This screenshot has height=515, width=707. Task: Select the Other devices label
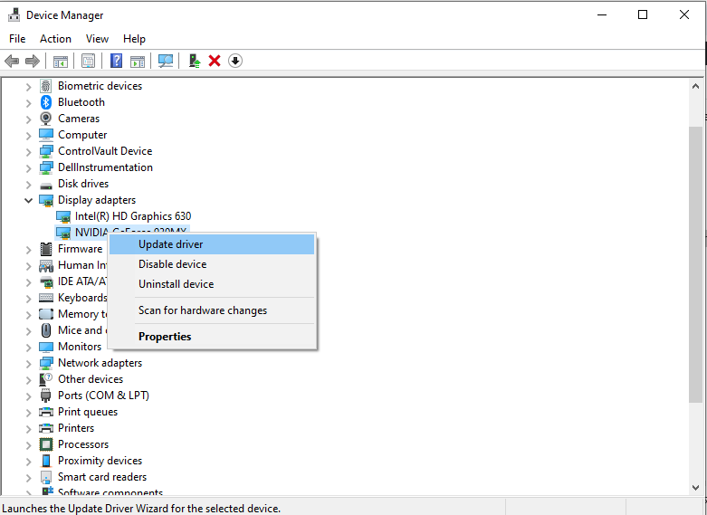tap(91, 379)
